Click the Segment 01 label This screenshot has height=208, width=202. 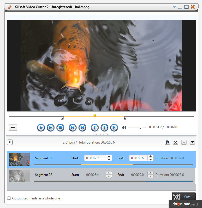pyautogui.click(x=43, y=158)
